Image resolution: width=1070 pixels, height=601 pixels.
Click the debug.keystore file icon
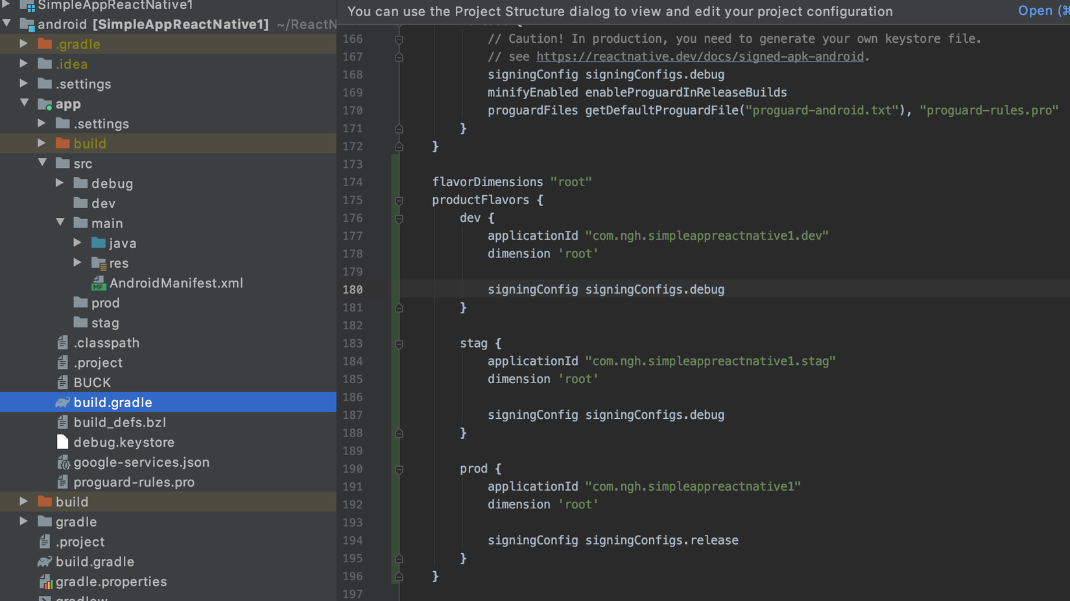coord(62,442)
